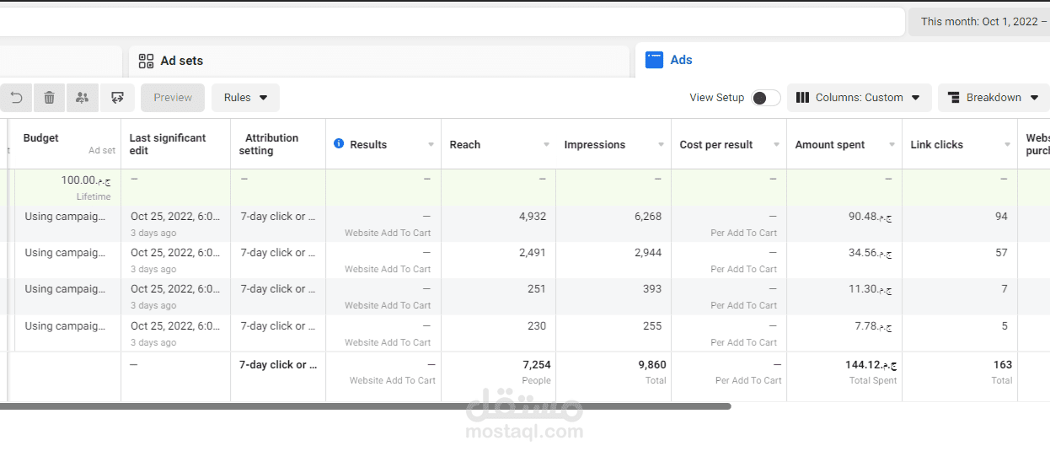Image resolution: width=1050 pixels, height=451 pixels.
Task: Open the Columns: Custom dropdown
Action: tap(860, 98)
